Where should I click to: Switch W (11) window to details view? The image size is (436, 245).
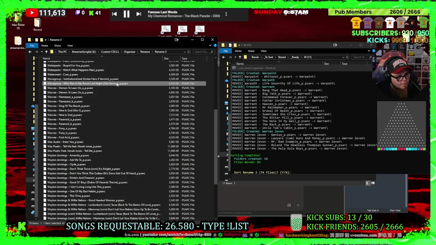coord(368,183)
